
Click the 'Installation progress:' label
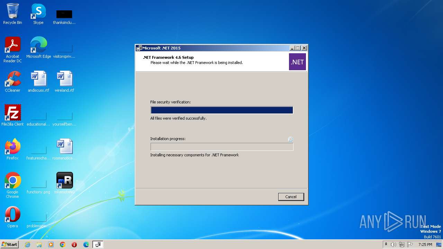tap(168, 139)
